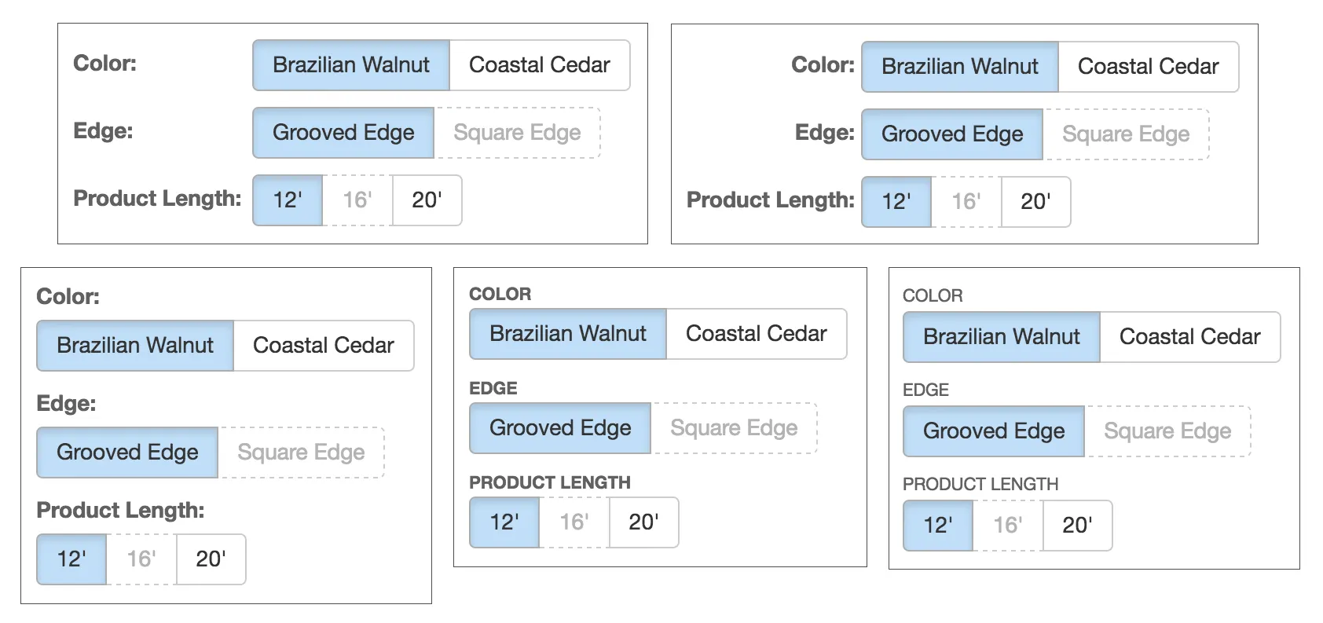Pick the 12' length in the top-right card
Viewport: 1323px width, 623px height.
coord(896,202)
